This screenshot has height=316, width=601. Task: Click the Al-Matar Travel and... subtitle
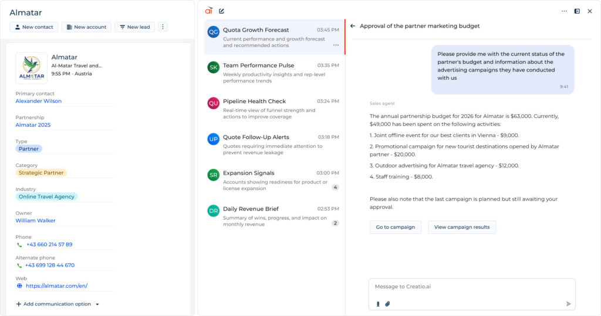(x=77, y=66)
